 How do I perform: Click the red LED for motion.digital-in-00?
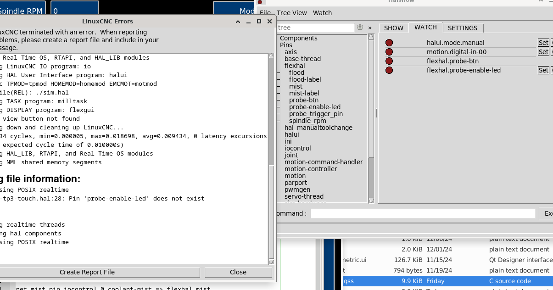pyautogui.click(x=389, y=52)
